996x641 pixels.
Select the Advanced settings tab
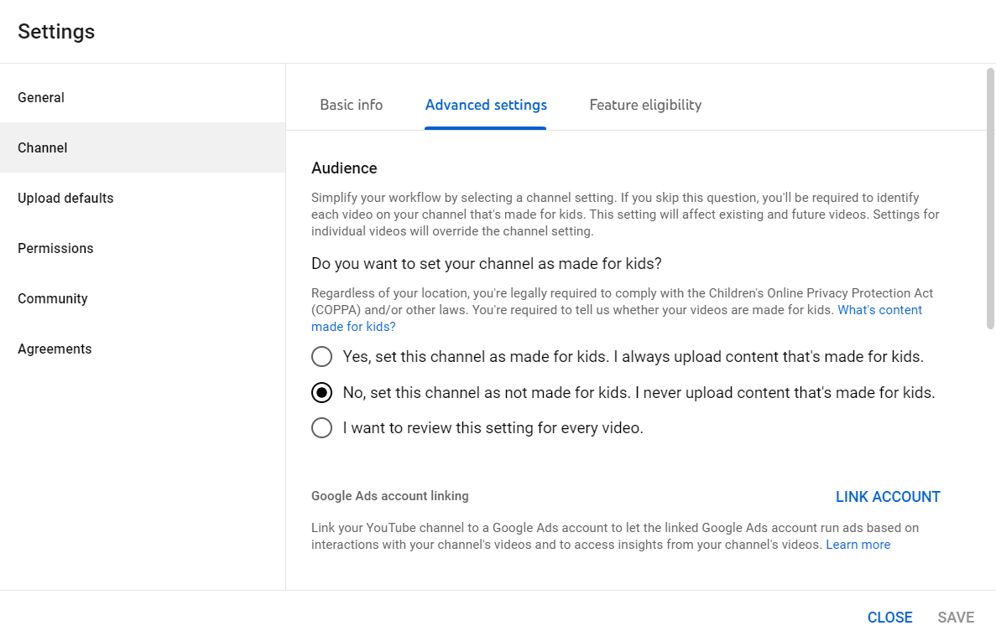point(486,105)
